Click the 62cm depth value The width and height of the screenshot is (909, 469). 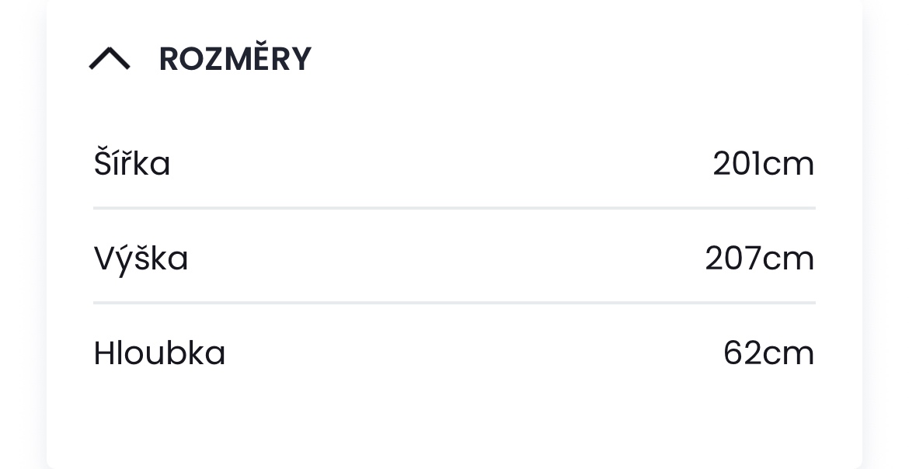pos(768,353)
